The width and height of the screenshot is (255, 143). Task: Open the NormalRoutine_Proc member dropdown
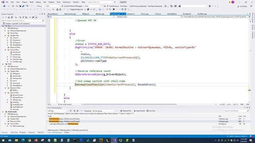click(x=215, y=17)
